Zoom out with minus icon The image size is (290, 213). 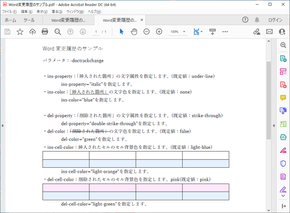point(147,32)
